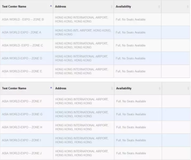Select ASIA WORLD-EXPO -- ZONE H name
Screen dimensions: 191x160
click(x=22, y=127)
